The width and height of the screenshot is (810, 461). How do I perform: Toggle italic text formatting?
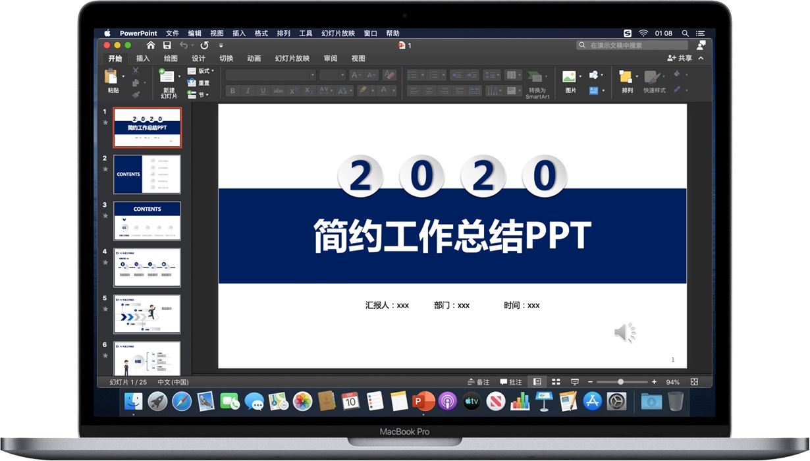pyautogui.click(x=248, y=90)
